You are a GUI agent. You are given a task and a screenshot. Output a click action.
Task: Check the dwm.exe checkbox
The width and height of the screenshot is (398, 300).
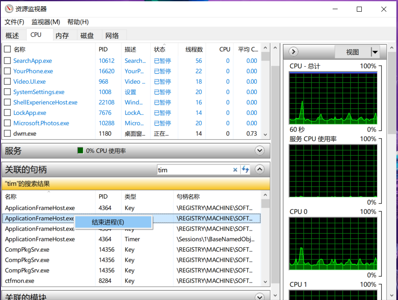(7, 134)
